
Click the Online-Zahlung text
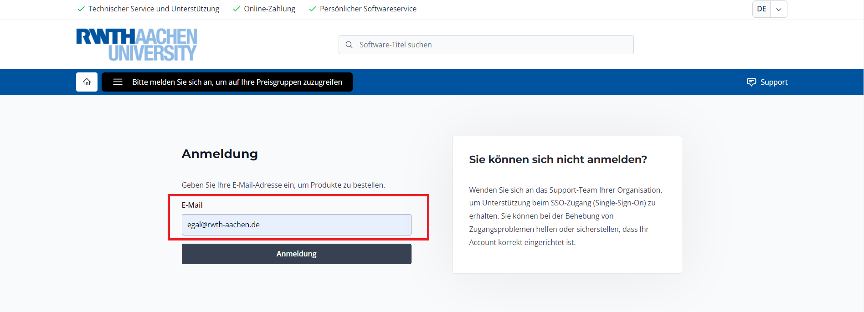(269, 9)
